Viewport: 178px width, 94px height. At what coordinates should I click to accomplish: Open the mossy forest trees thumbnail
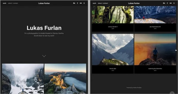coord(113,15)
